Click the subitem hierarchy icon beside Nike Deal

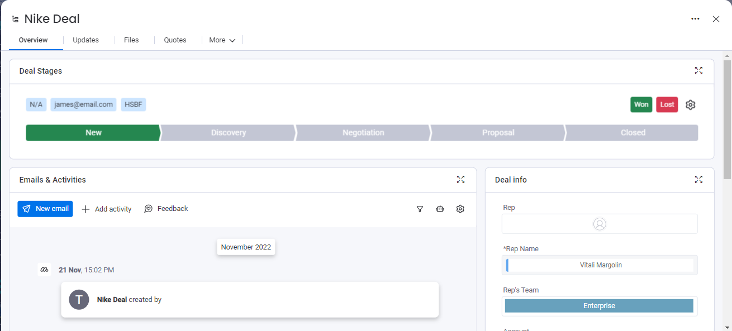pyautogui.click(x=15, y=19)
